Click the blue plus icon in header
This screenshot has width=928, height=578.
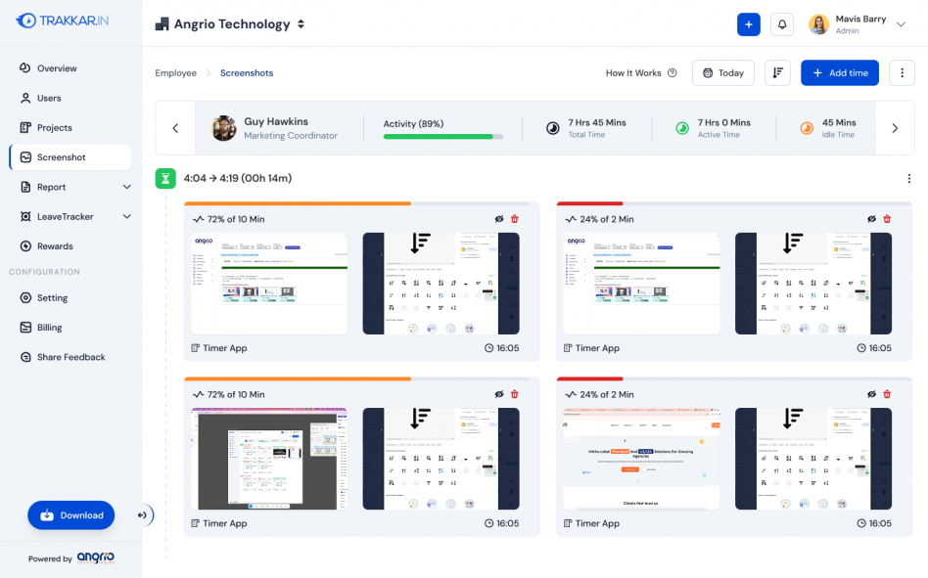[x=748, y=24]
